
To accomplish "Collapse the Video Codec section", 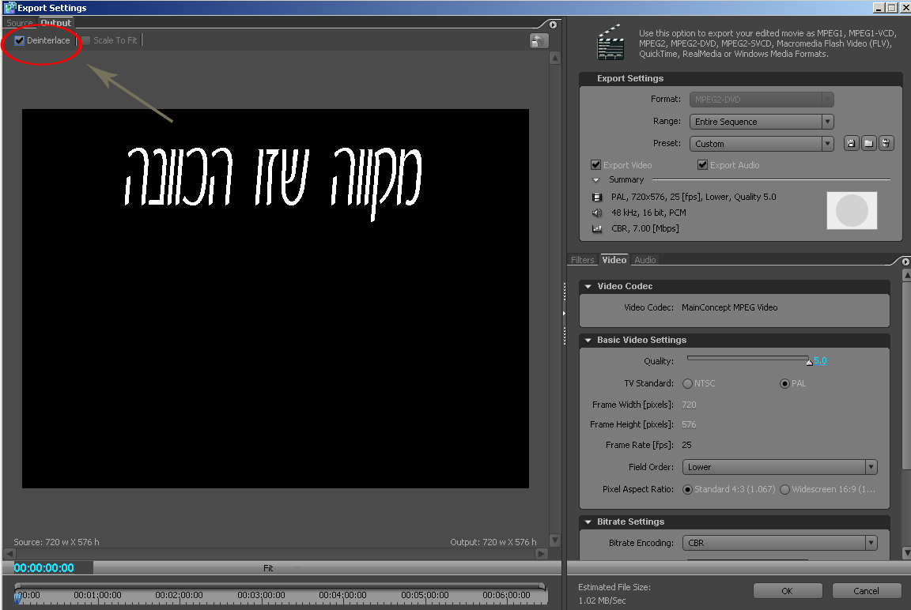I will (588, 286).
